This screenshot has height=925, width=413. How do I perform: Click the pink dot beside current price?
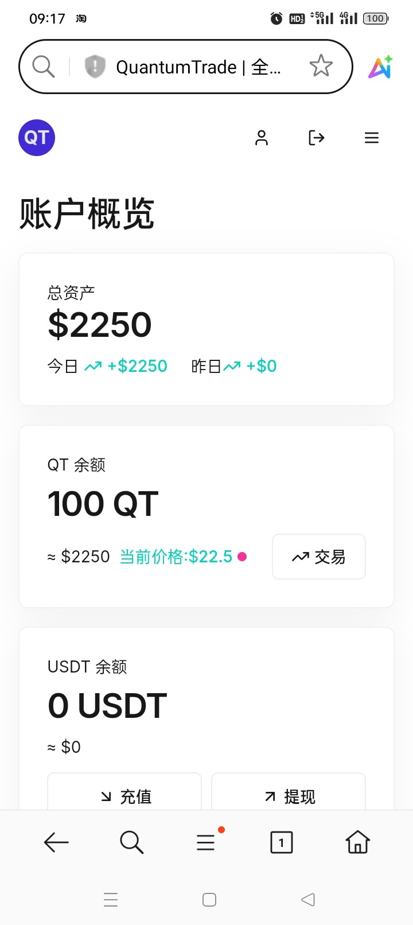tap(242, 557)
